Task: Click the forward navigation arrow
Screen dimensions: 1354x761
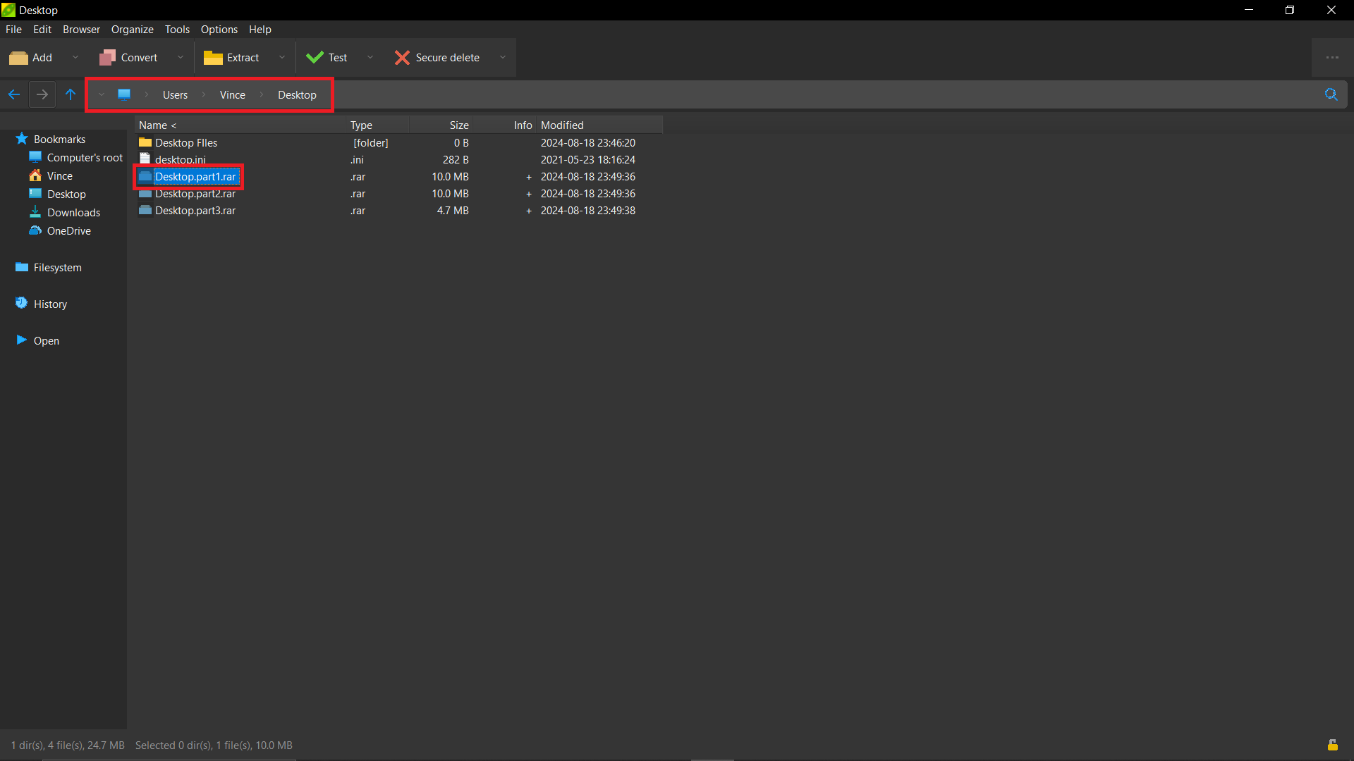Action: tap(42, 94)
